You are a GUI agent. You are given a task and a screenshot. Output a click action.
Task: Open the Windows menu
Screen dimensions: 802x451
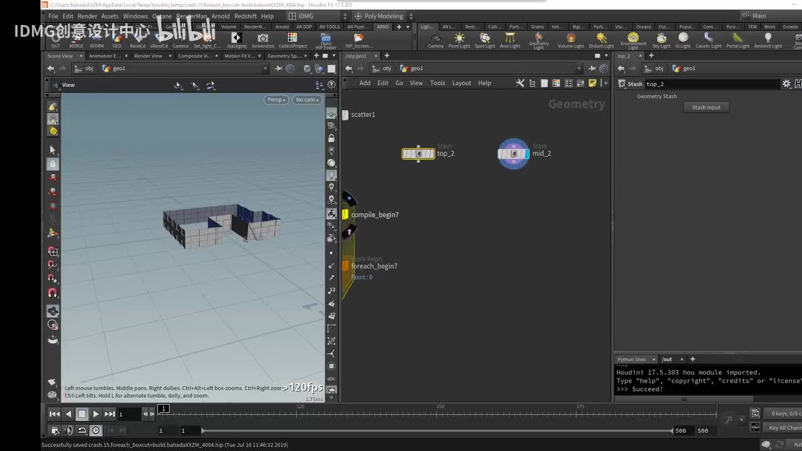point(135,16)
